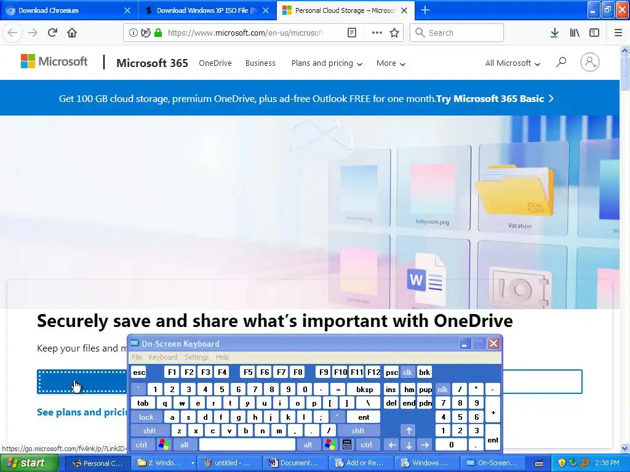Toggle the slk scroll lock key
Image resolution: width=630 pixels, height=472 pixels.
[407, 372]
